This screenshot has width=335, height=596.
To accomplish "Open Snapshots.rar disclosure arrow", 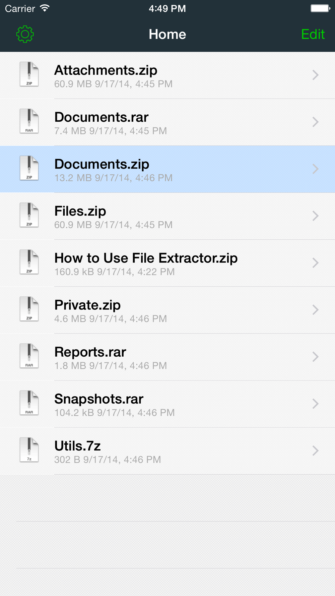I will [x=315, y=404].
